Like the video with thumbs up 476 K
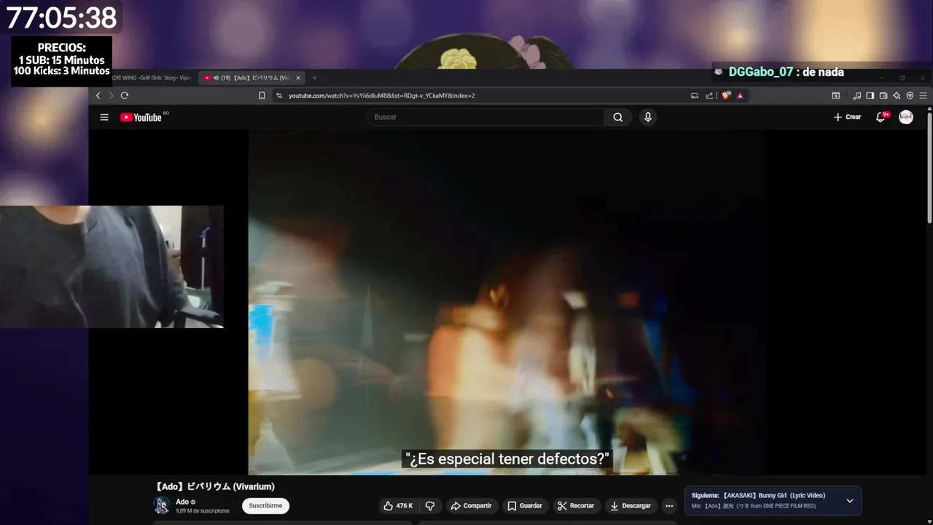 pyautogui.click(x=399, y=505)
